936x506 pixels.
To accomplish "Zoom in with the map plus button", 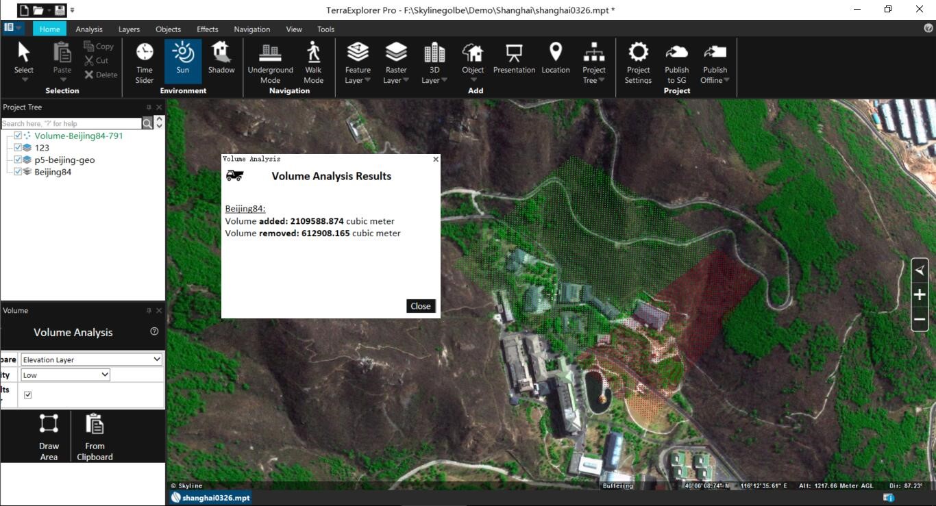I will (920, 295).
